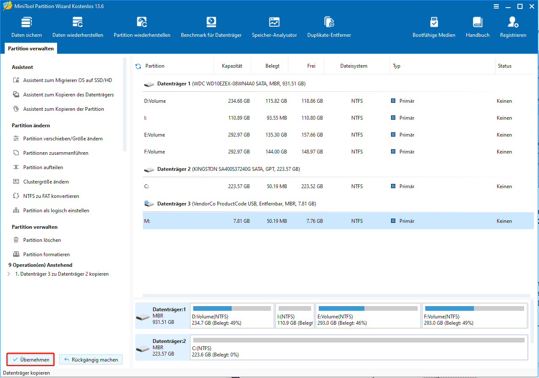Click E:Volume(NTFS) block in disk map
Viewport: 539px width, 378px height.
369,315
